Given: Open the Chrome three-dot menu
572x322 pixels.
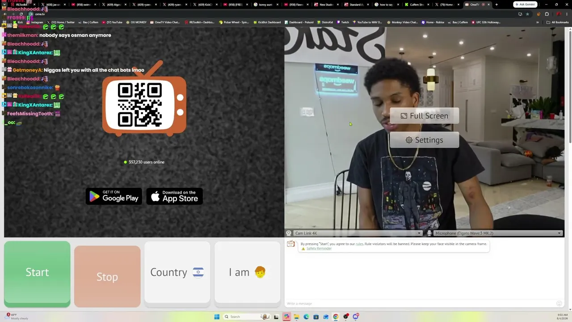Looking at the screenshot, I should point(566,14).
